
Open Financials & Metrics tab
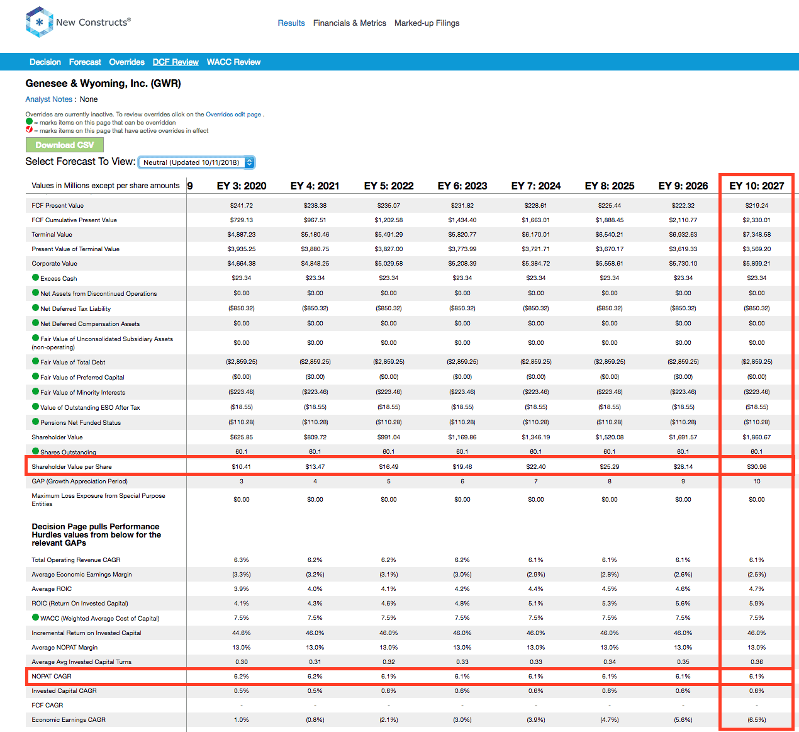350,23
